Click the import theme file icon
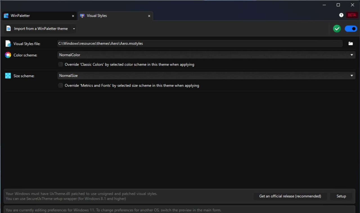Screen dimensions: 360x213 [8, 28]
